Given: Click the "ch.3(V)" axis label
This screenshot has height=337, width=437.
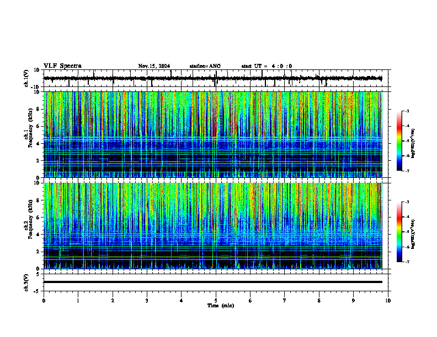Looking at the screenshot, I should [x=26, y=282].
